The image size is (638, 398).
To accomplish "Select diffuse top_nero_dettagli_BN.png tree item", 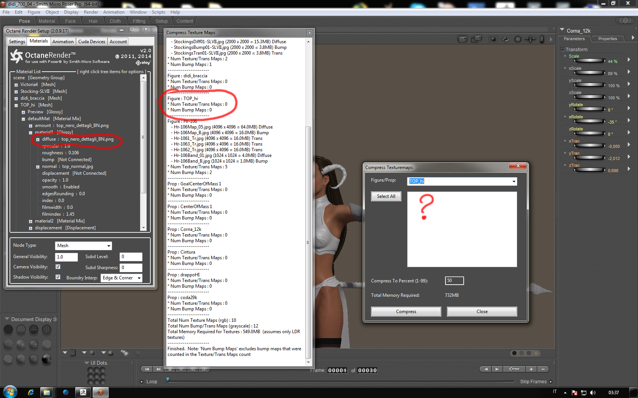I will [x=78, y=139].
